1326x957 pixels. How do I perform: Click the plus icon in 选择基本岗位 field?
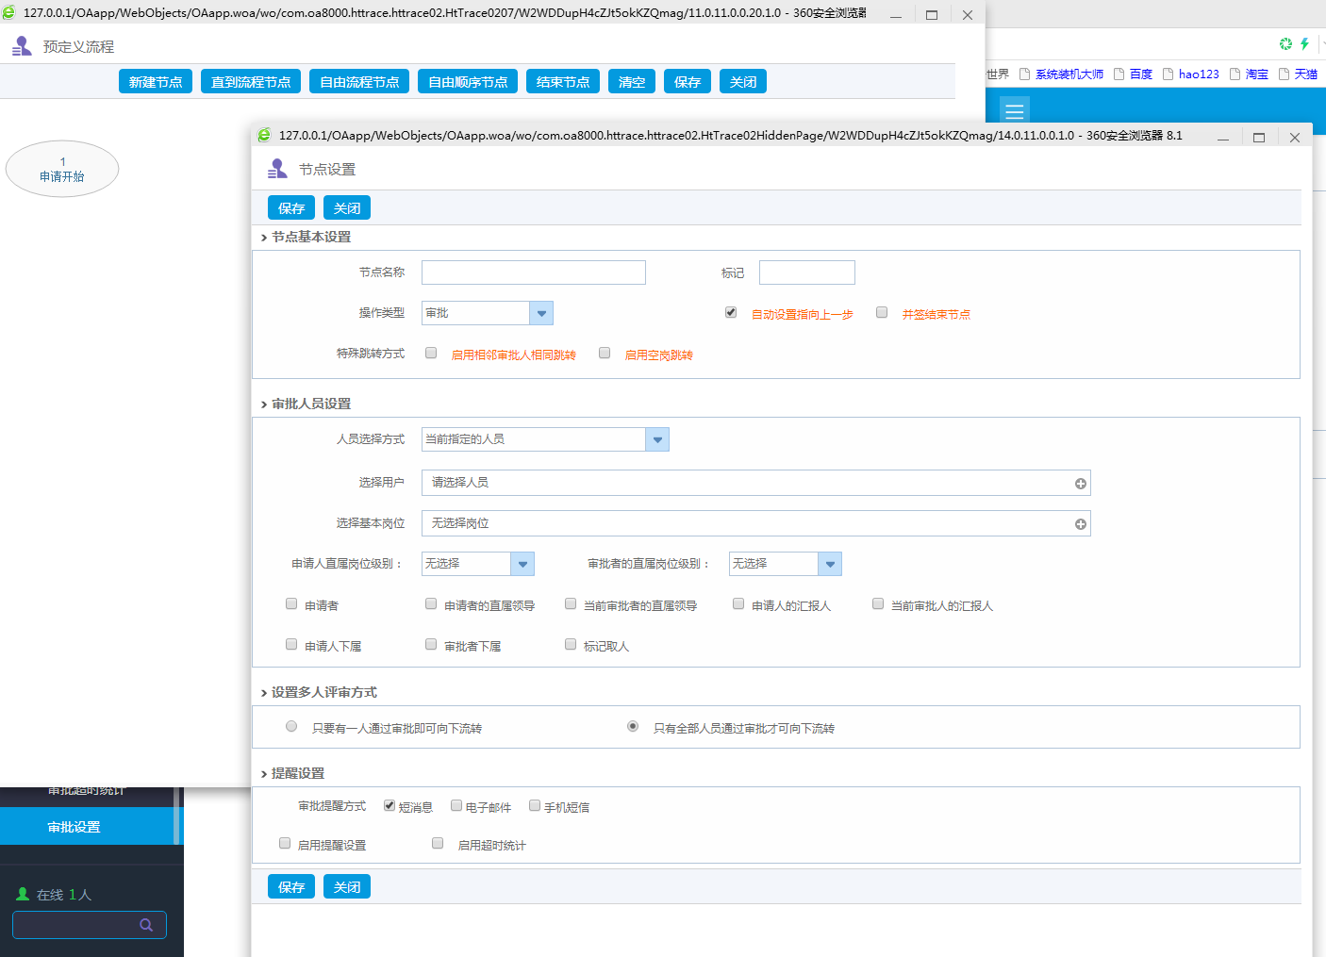point(1081,524)
